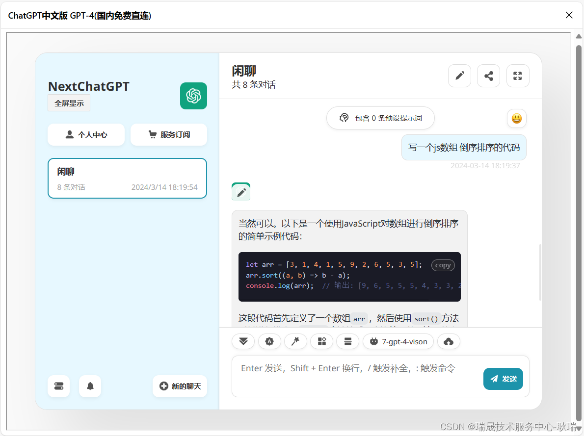Close the ChatGPT中文版 dialog window
Viewport: 584px width, 436px height.
coord(569,15)
